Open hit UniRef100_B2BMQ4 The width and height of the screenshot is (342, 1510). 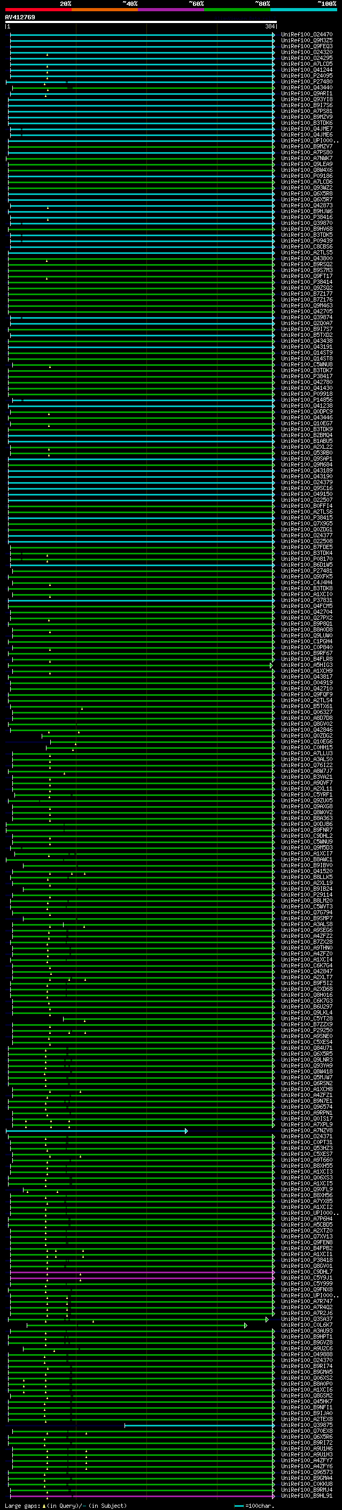click(307, 435)
